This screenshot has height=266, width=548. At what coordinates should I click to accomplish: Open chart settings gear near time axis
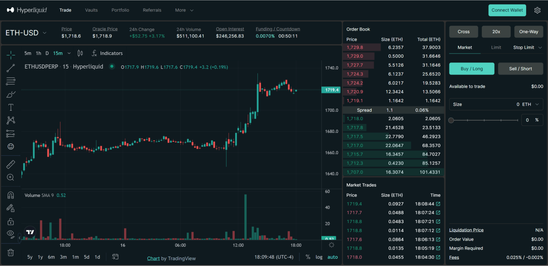[331, 245]
